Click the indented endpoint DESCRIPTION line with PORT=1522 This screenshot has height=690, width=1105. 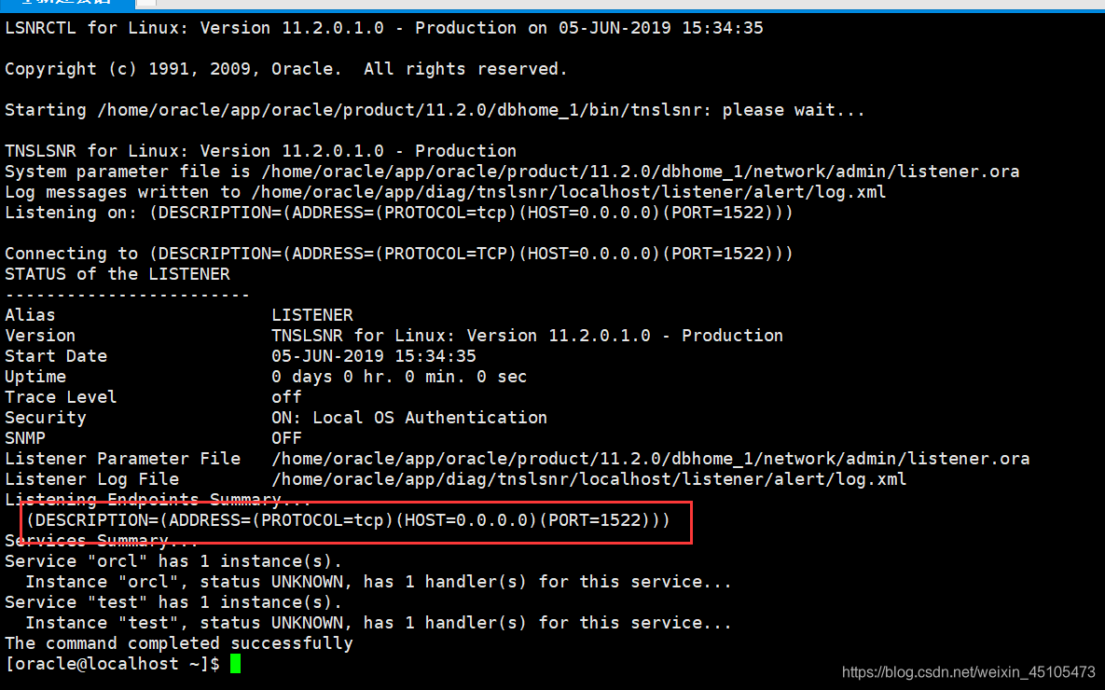[348, 520]
